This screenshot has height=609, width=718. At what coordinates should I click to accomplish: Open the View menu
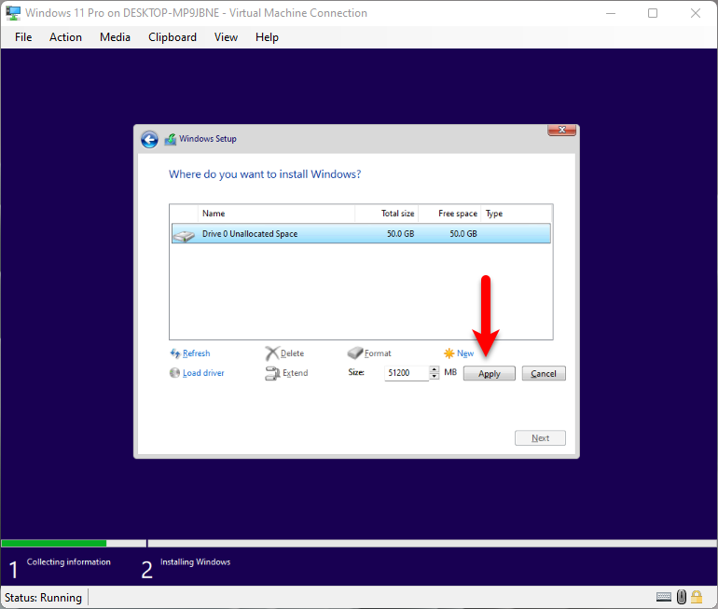(x=226, y=37)
